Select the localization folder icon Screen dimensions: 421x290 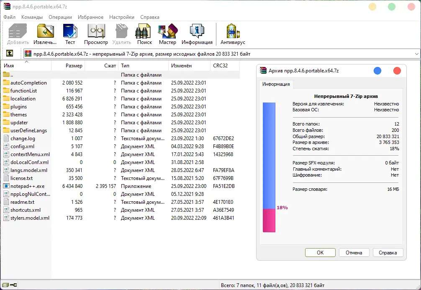click(6, 98)
